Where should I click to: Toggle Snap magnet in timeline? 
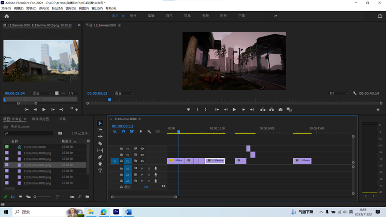point(123,131)
